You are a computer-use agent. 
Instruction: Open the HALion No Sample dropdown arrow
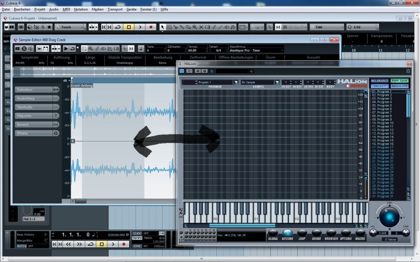pyautogui.click(x=277, y=82)
